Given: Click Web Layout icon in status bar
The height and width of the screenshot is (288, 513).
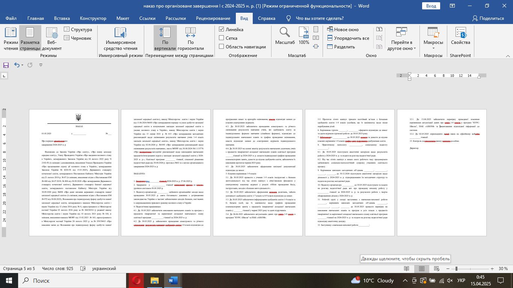Looking at the screenshot, I should pyautogui.click(x=437, y=268).
